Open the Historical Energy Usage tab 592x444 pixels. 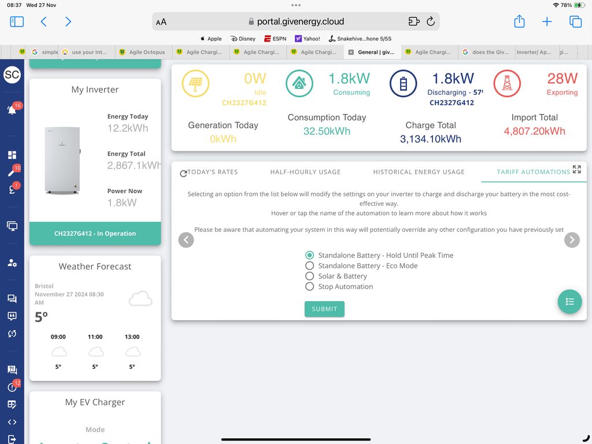pyautogui.click(x=419, y=172)
